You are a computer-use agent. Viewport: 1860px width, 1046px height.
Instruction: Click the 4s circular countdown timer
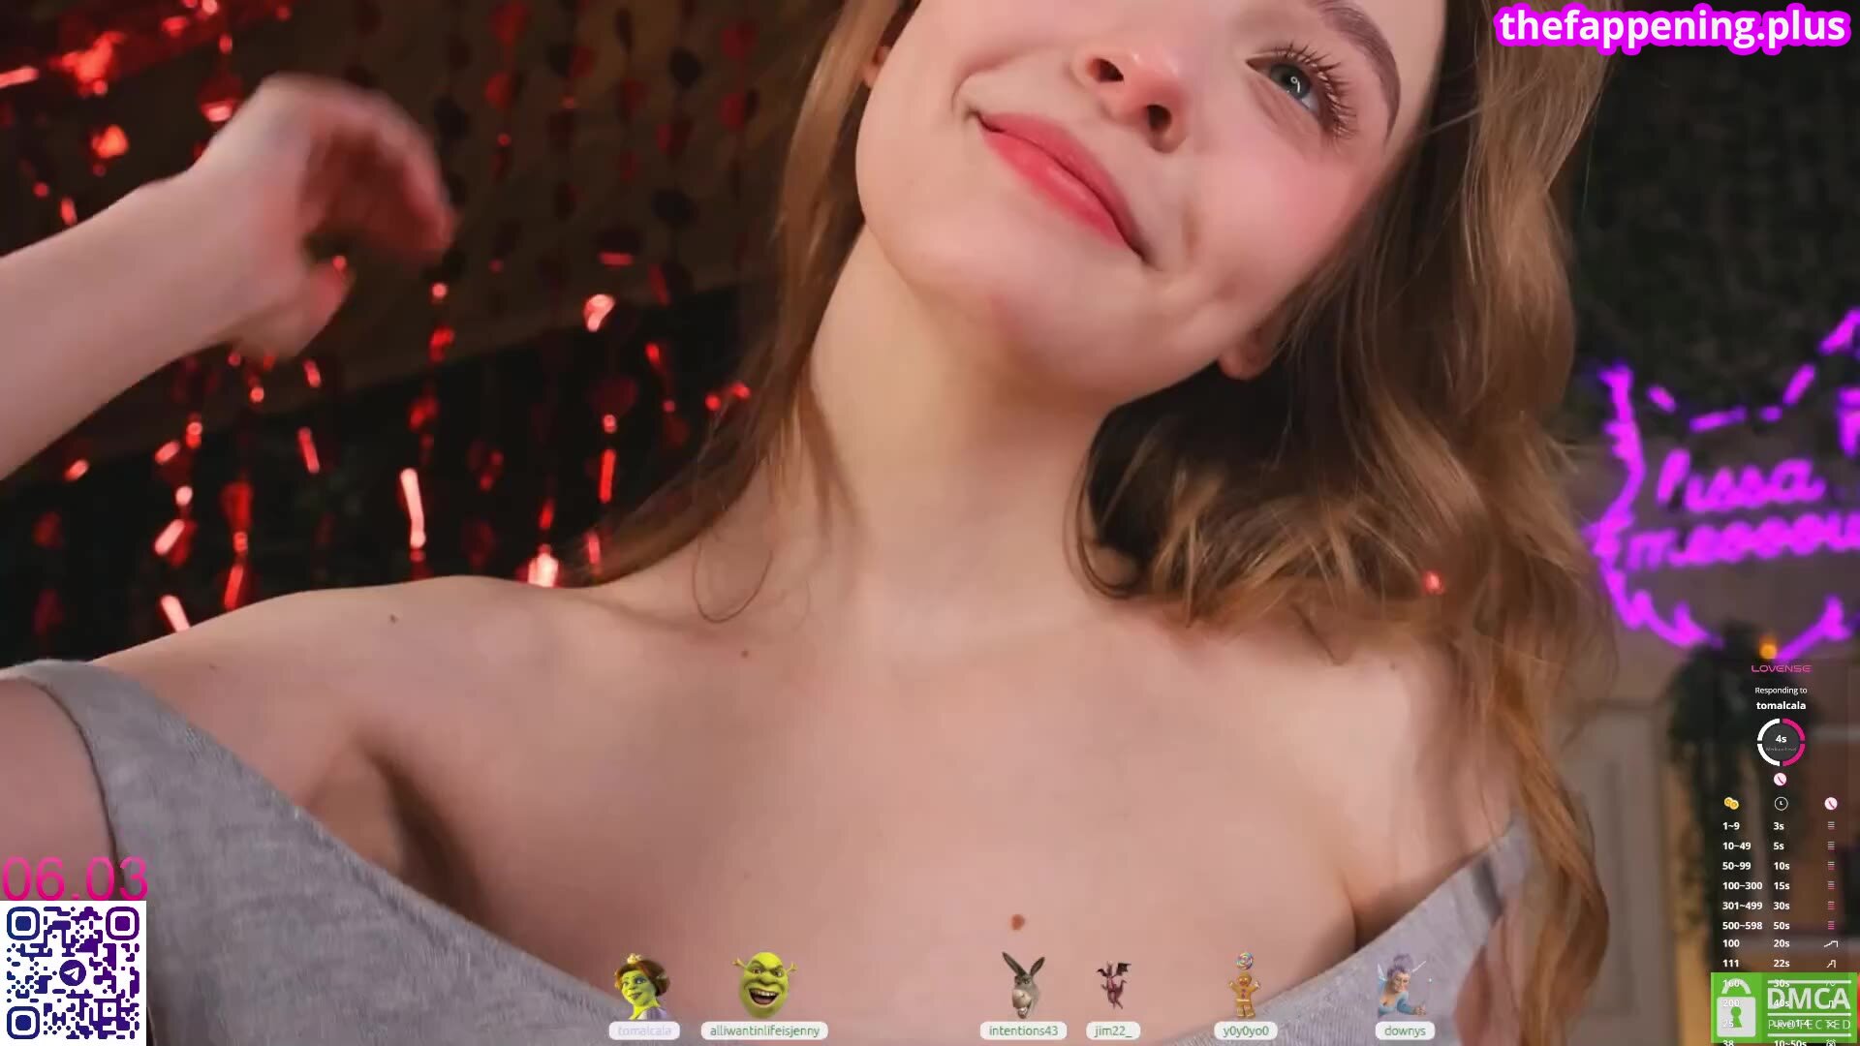pyautogui.click(x=1781, y=741)
